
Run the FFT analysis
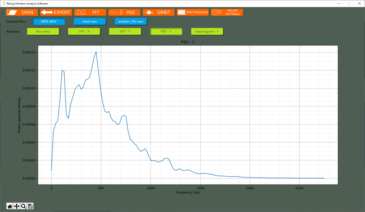[90, 12]
